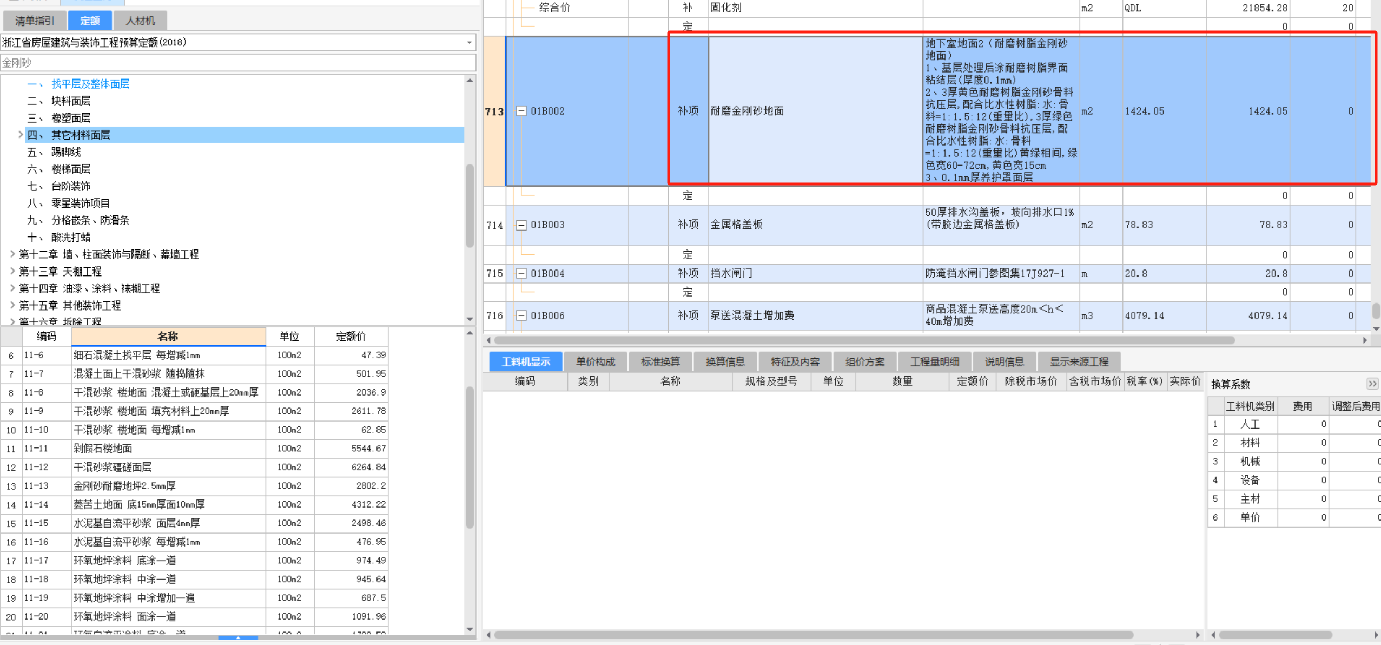Click the 金刚砂 search input field
This screenshot has height=645, width=1381.
point(238,63)
